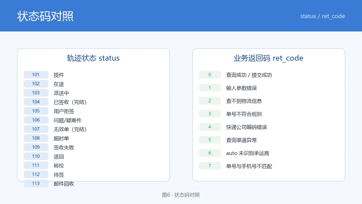Click the 已签收（完结）label
This screenshot has width=362, height=204.
click(x=70, y=102)
